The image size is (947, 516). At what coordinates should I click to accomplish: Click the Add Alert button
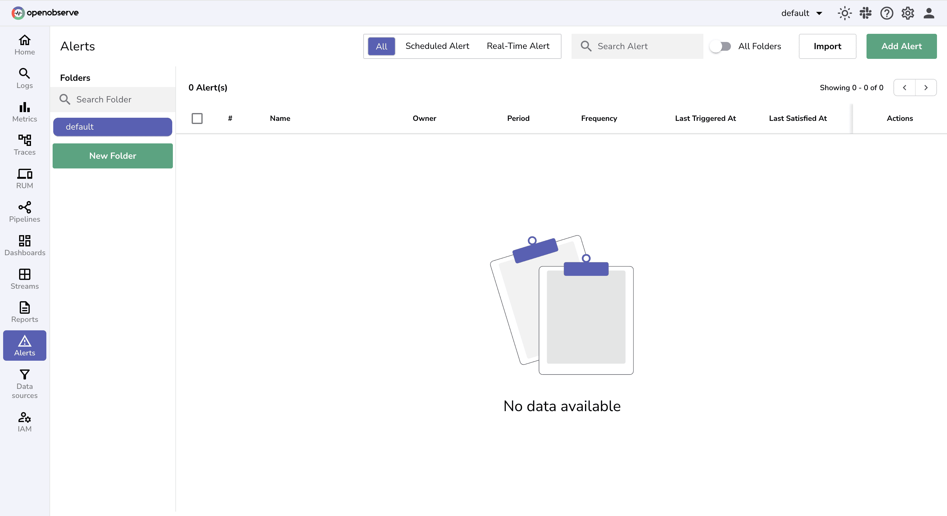(x=901, y=46)
